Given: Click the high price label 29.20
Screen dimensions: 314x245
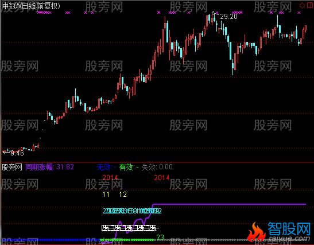Looking at the screenshot, I should (x=228, y=17).
